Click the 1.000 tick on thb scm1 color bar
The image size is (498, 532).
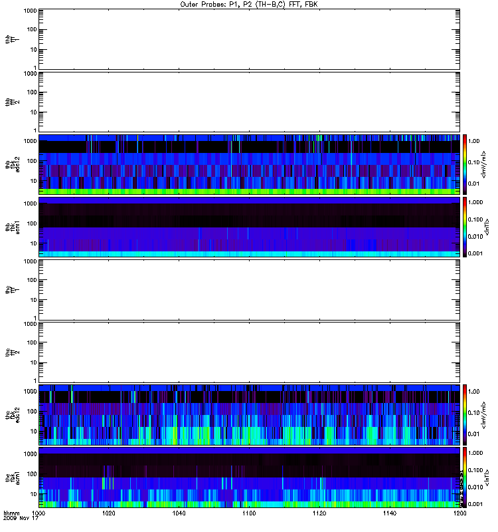tap(475, 202)
